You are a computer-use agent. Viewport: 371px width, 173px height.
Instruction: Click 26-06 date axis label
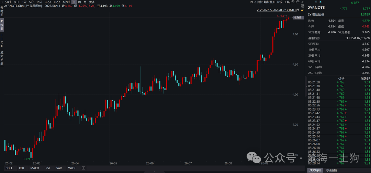[x=150, y=163]
